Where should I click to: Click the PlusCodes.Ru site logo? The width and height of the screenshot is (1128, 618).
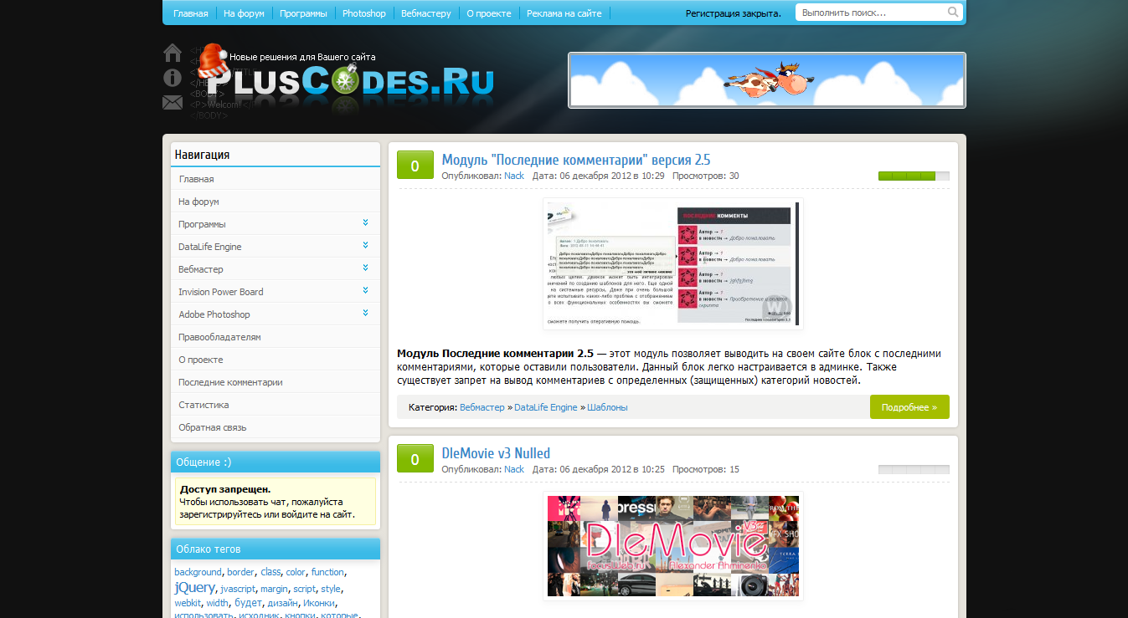[x=350, y=81]
